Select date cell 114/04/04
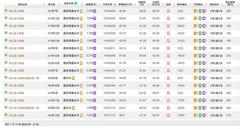 109,11
